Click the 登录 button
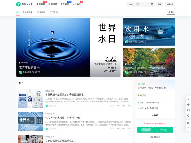The width and height of the screenshot is (191, 143). point(160,5)
